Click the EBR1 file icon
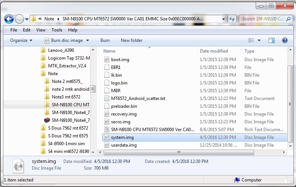Viewport: 296px width, 187px height. (x=107, y=67)
